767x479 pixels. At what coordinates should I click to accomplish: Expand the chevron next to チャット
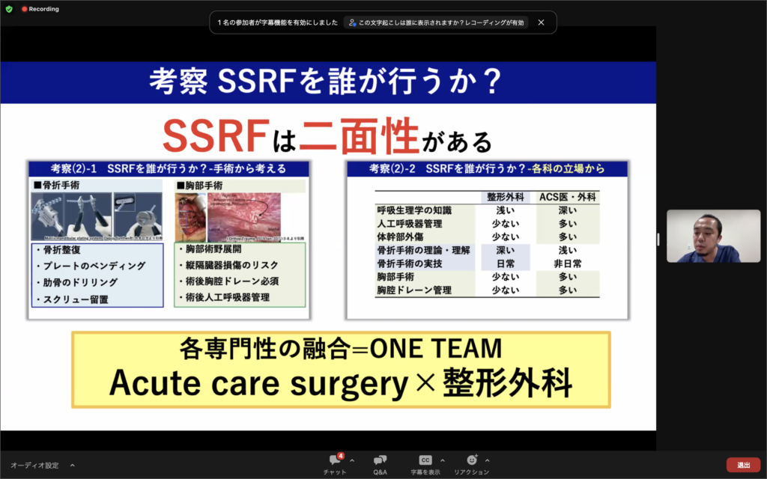352,460
